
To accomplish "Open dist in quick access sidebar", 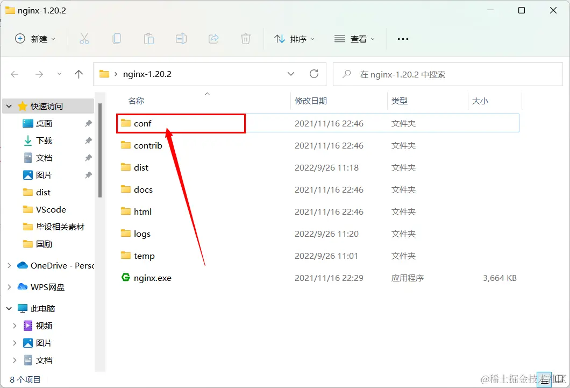I will pos(43,192).
